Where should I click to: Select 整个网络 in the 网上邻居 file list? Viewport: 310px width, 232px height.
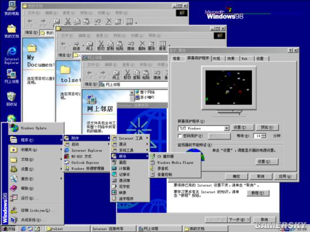click(x=145, y=92)
